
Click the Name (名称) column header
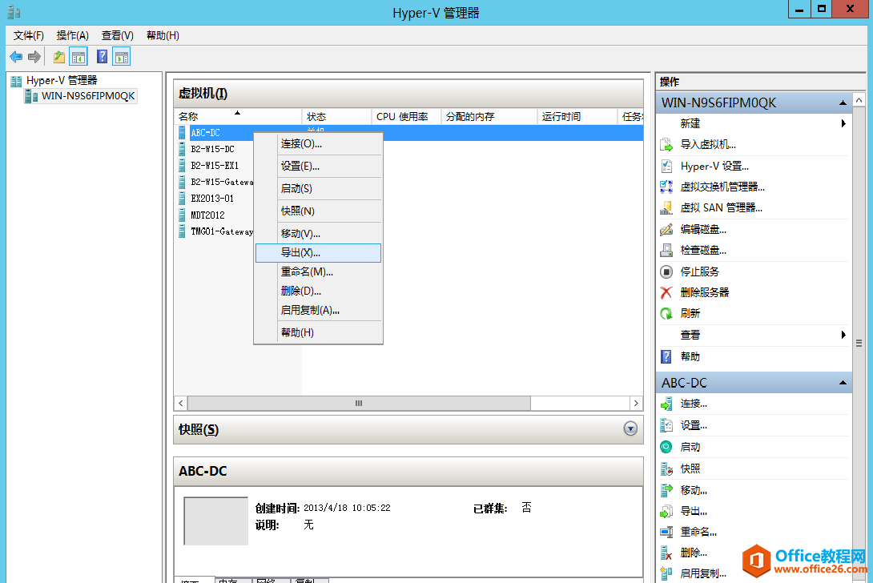coord(189,117)
